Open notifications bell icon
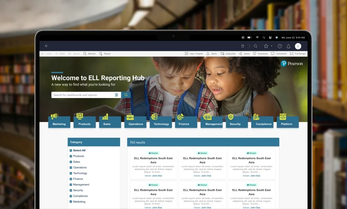Screen dimensions: 347x209 click(289, 46)
